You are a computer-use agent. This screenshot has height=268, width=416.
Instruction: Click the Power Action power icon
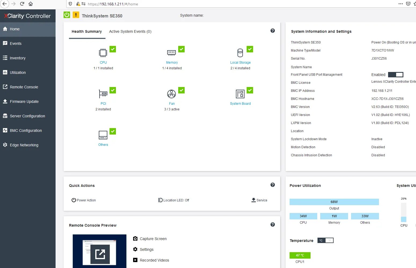point(74,200)
